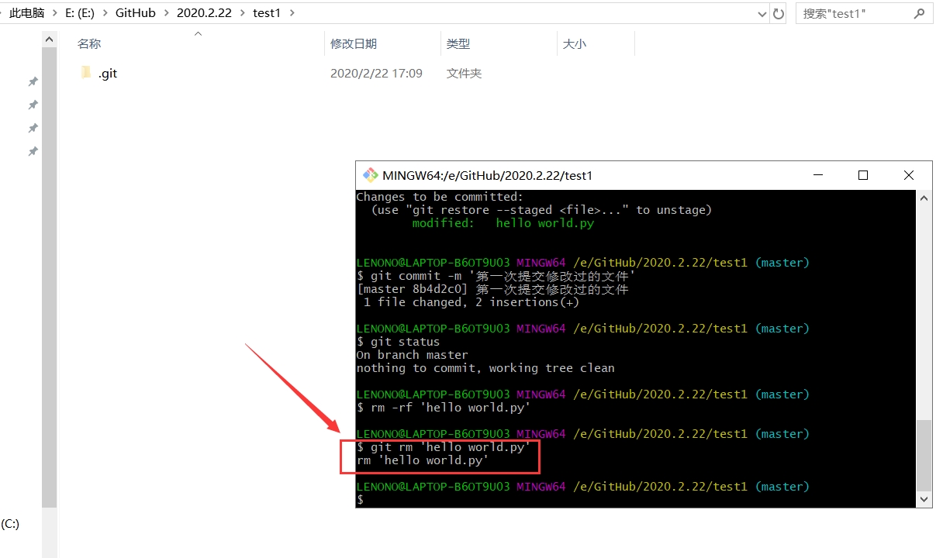Click the third pin icon in the sidebar
The width and height of the screenshot is (943, 558).
[x=33, y=127]
